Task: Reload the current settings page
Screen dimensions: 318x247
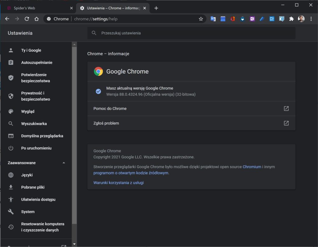Action: coord(27,19)
